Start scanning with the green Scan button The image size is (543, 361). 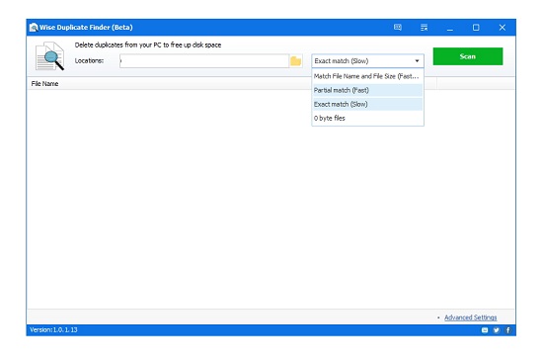point(468,56)
